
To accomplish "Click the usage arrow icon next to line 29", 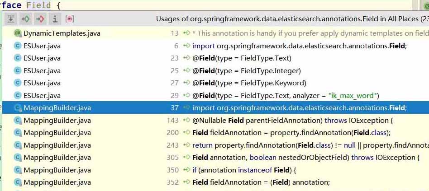I will [186, 95].
